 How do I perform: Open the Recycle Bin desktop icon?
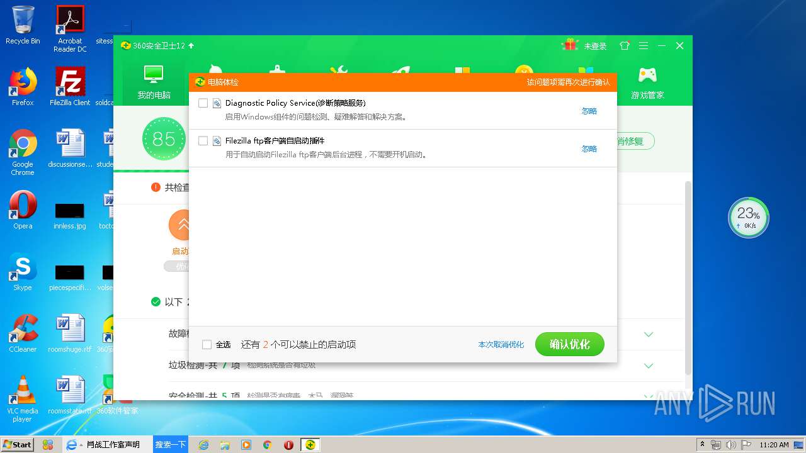pyautogui.click(x=23, y=25)
